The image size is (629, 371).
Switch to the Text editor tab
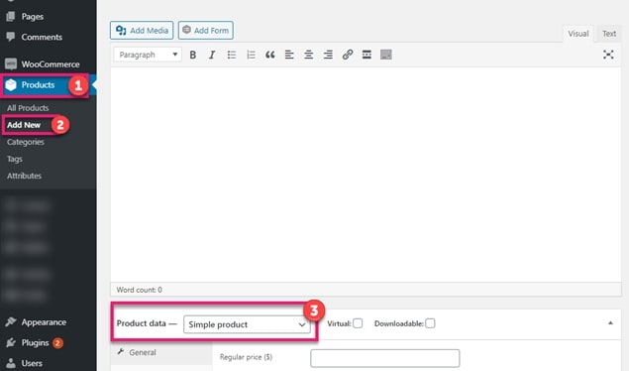click(609, 34)
